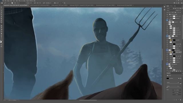Click Select and Mask button in Properties
This screenshot has width=183, height=103.
point(177,90)
